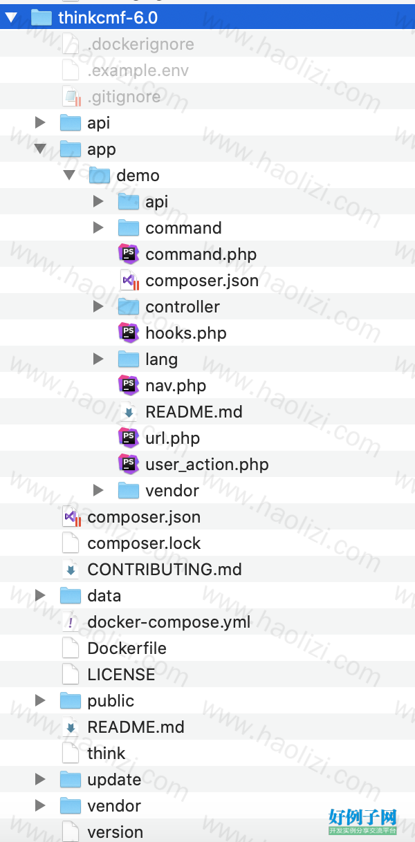
Task: Click the PhpStorm icon next to user_action.php
Action: pyautogui.click(x=129, y=465)
